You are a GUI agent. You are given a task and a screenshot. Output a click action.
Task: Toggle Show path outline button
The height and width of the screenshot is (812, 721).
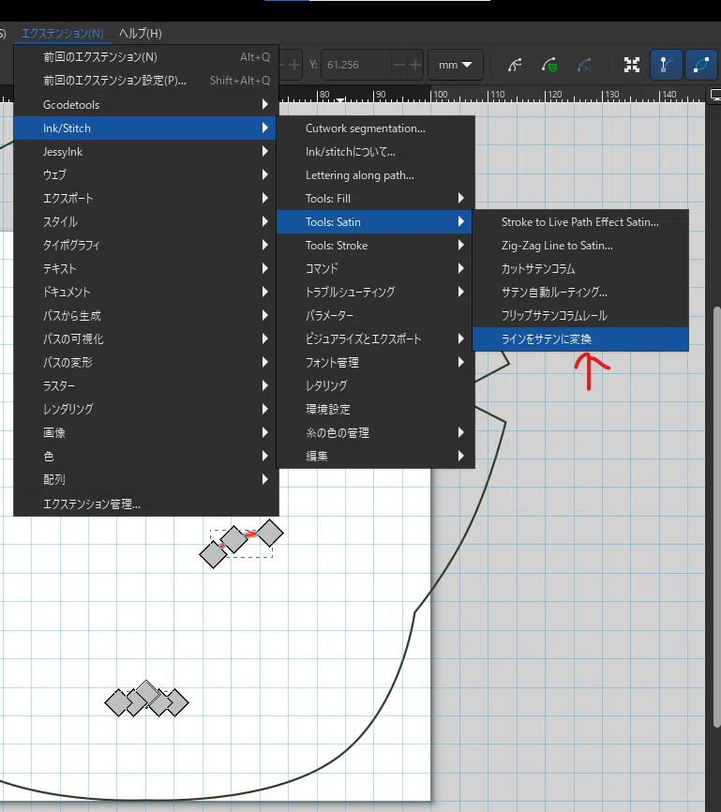click(x=700, y=65)
